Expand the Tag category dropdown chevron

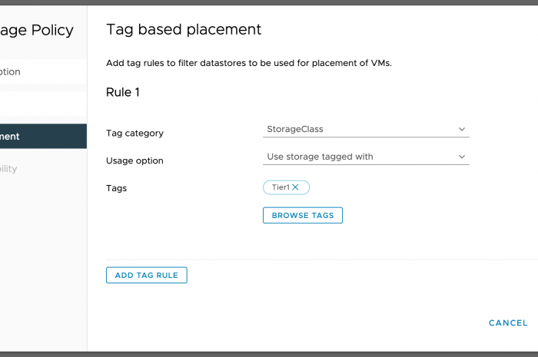point(462,129)
